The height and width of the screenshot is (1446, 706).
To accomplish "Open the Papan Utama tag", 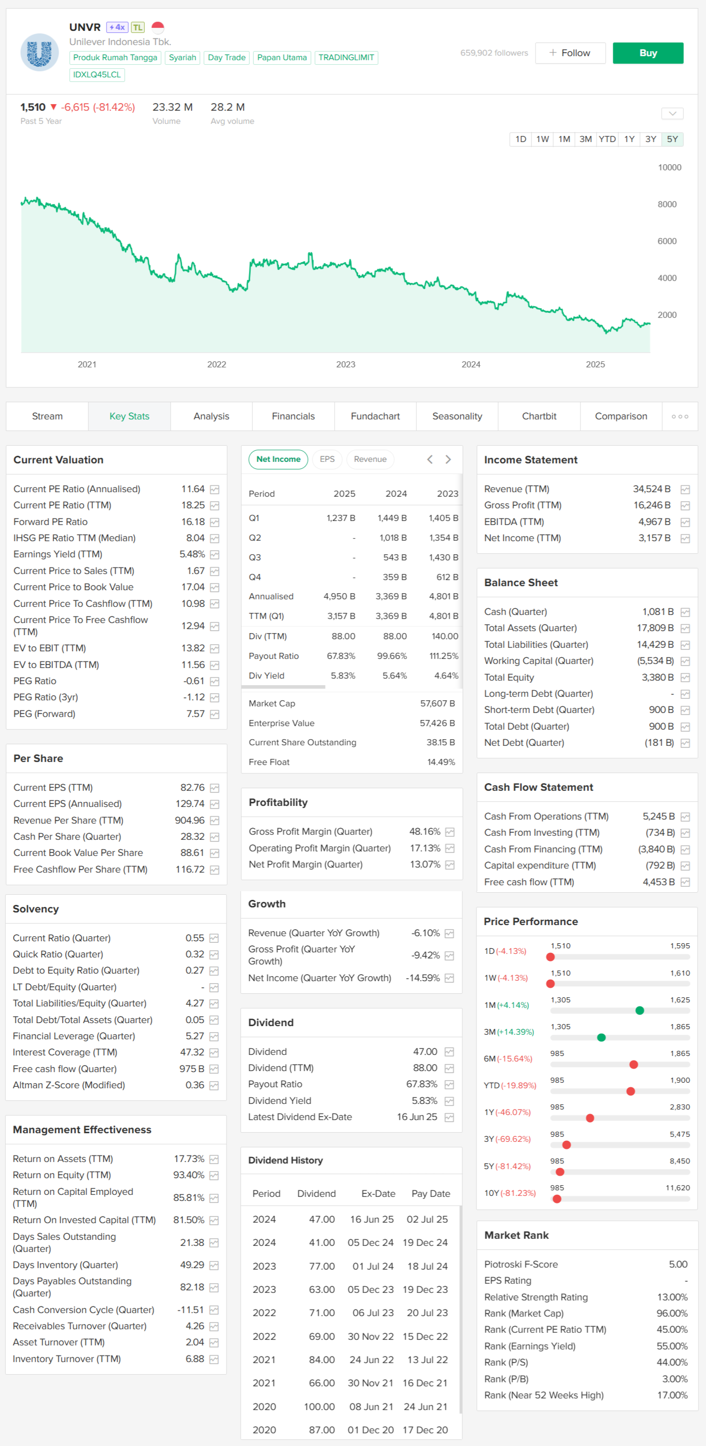I will (x=282, y=57).
